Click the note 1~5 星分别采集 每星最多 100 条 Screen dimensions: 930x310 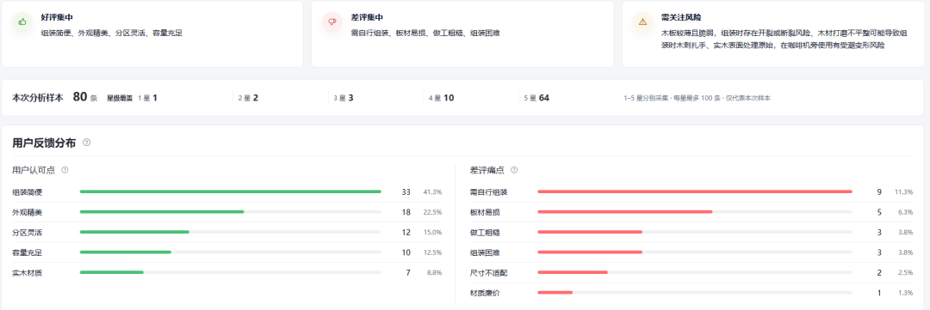tap(697, 98)
